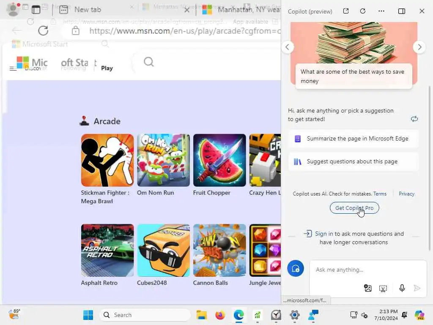This screenshot has height=325, width=433.
Task: Select the Play tab on MSN
Action: [x=107, y=68]
